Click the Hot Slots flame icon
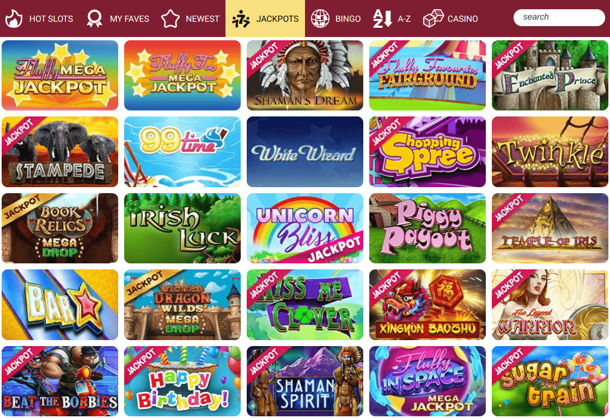This screenshot has width=610, height=419. (14, 19)
